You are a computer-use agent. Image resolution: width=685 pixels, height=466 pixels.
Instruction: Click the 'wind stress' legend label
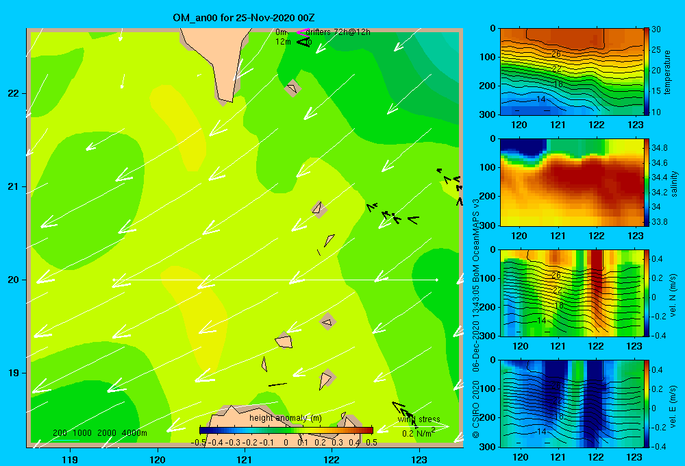[419, 419]
